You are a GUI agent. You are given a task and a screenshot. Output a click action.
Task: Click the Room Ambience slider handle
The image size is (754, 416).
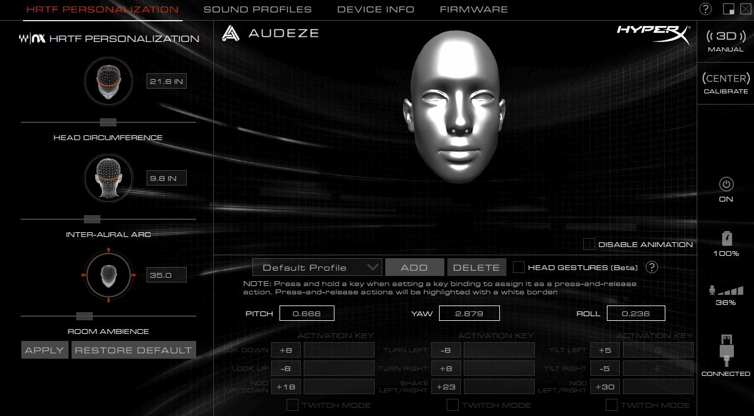click(x=84, y=316)
